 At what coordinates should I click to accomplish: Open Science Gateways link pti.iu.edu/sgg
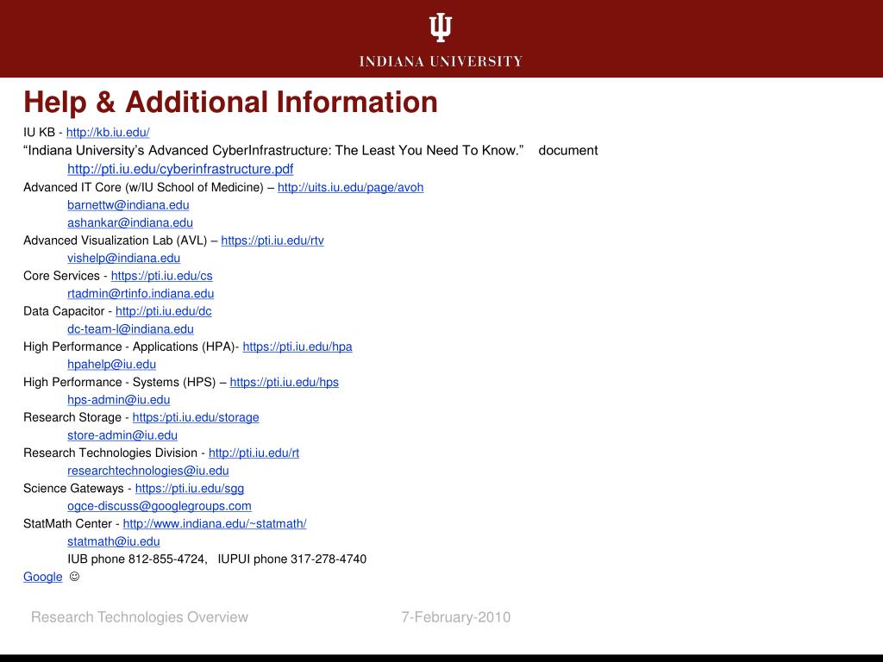click(x=189, y=489)
